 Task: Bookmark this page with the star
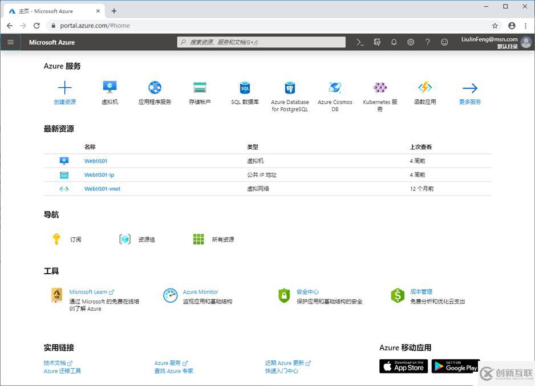tap(495, 26)
